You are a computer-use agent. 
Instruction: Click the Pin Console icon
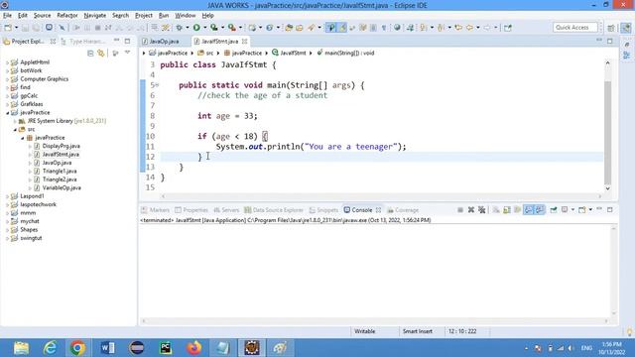click(x=554, y=209)
